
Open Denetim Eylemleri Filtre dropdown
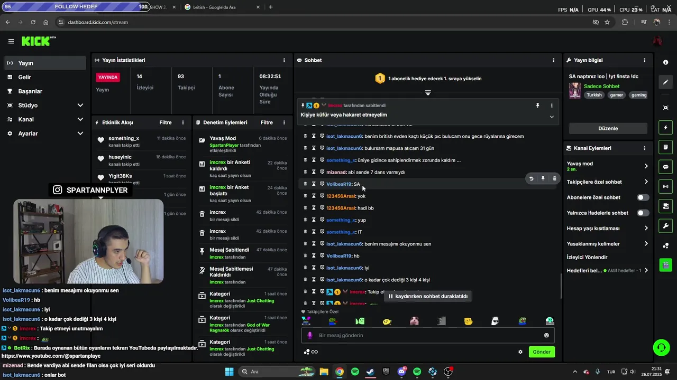tap(267, 122)
